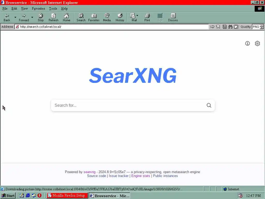Click the SearXNG logo
This screenshot has height=199, width=265.
[x=133, y=75]
